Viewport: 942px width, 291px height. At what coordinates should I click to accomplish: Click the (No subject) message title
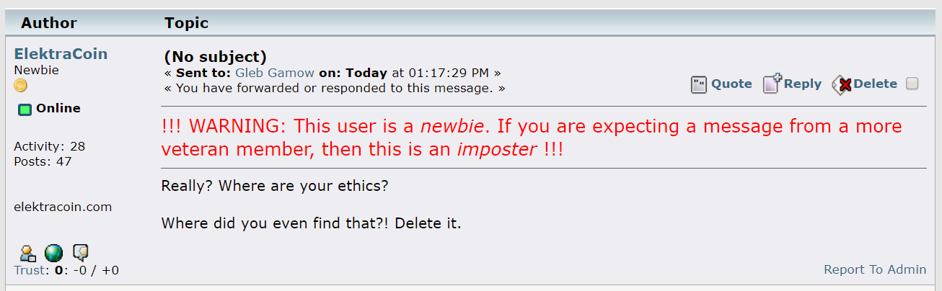coord(216,56)
